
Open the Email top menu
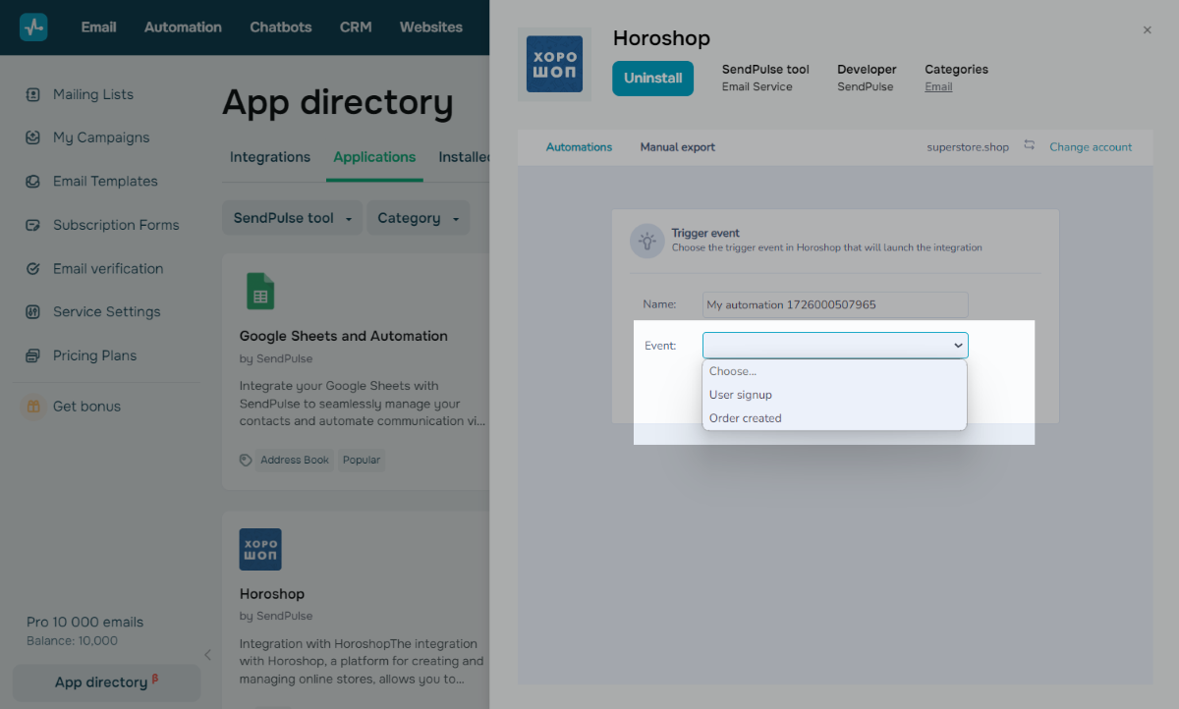pyautogui.click(x=99, y=27)
